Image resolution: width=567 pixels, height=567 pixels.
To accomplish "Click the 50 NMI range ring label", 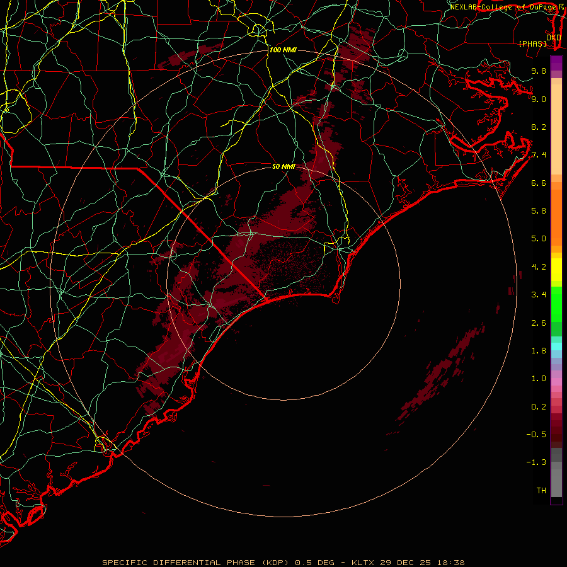I will 283,166.
